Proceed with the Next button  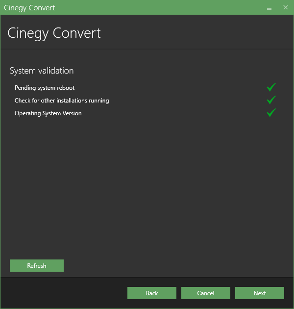pyautogui.click(x=260, y=293)
